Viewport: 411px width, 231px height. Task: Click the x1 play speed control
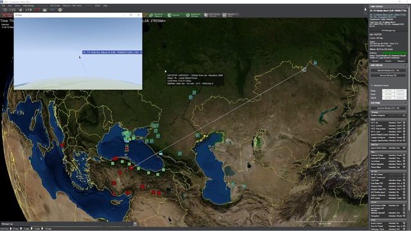point(28,10)
